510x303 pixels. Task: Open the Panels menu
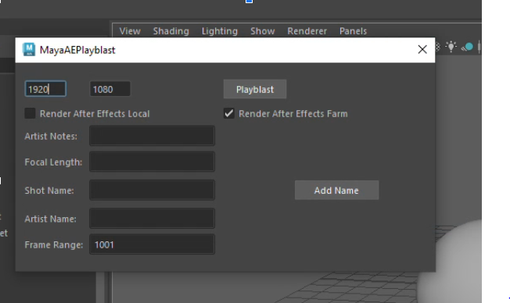[x=353, y=31]
